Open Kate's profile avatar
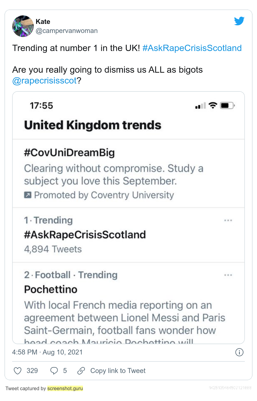This screenshot has width=257, height=401. click(x=23, y=26)
